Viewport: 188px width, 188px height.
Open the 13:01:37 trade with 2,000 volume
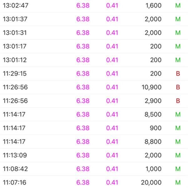click(94, 19)
